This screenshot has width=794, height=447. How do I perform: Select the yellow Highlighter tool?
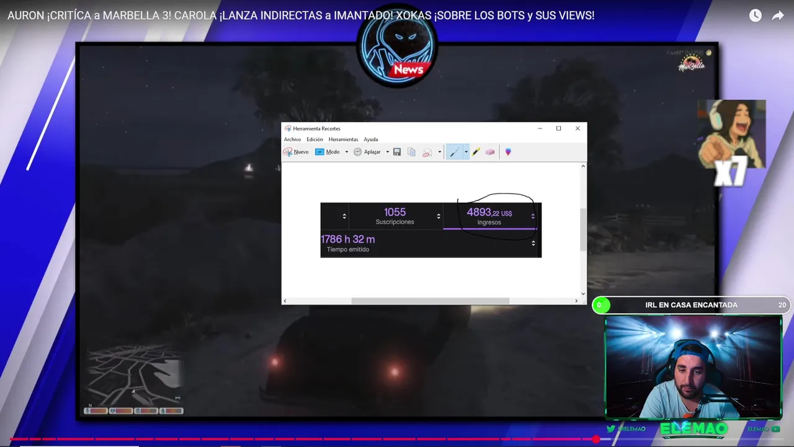(476, 152)
